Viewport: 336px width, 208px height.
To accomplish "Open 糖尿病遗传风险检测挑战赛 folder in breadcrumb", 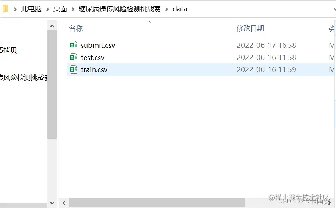I will click(120, 9).
